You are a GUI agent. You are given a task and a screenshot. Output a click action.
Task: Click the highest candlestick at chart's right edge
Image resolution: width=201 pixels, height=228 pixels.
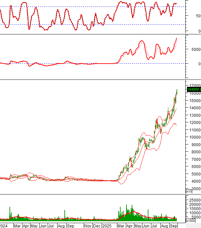(177, 92)
